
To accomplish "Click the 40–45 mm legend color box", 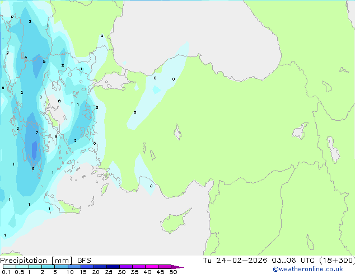I will 152,267.
